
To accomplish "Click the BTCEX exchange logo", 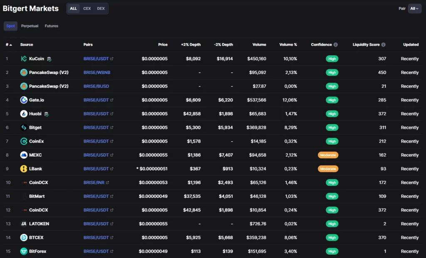I will pos(24,237).
